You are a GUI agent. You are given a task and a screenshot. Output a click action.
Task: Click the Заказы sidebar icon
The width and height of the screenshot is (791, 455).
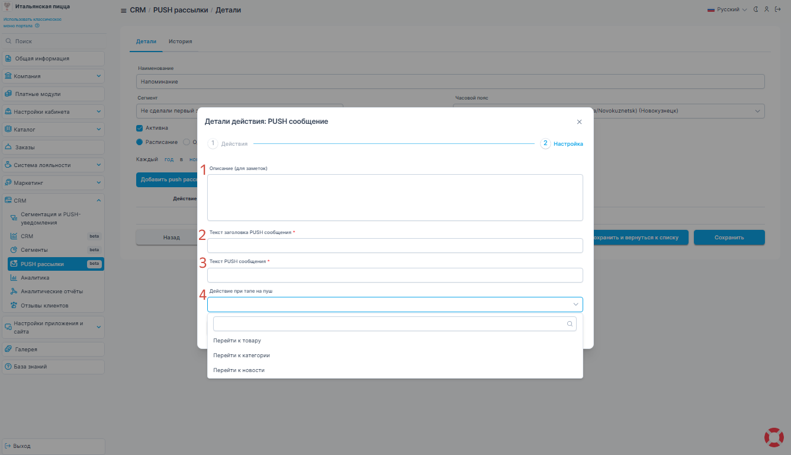(8, 147)
